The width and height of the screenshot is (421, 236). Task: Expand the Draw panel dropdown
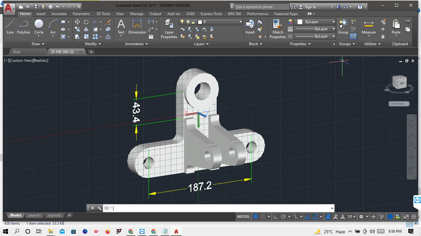43,44
